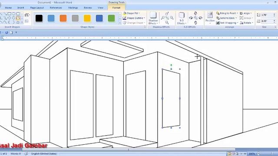Expand the Shape Styles gallery more arrow
The height and width of the screenshot is (156, 278).
click(x=120, y=23)
